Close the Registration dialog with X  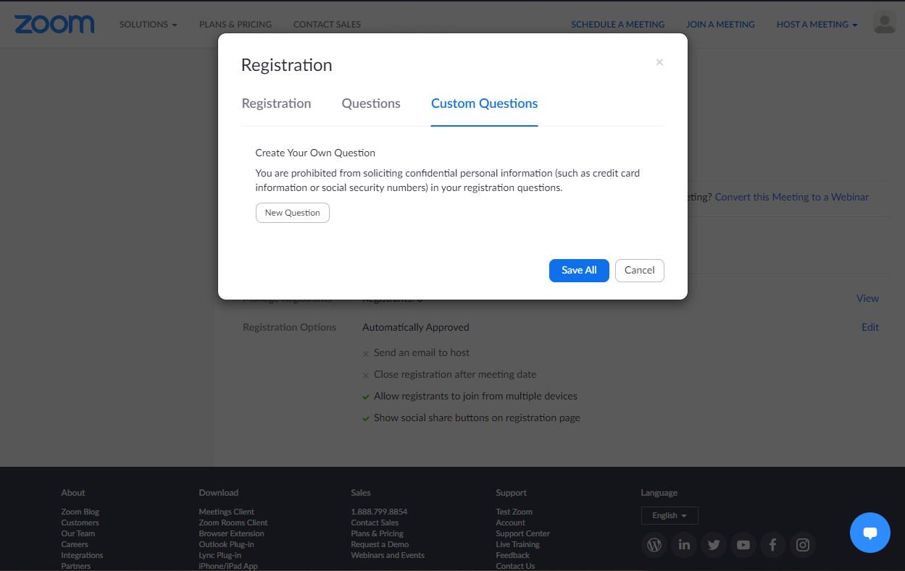click(x=659, y=62)
